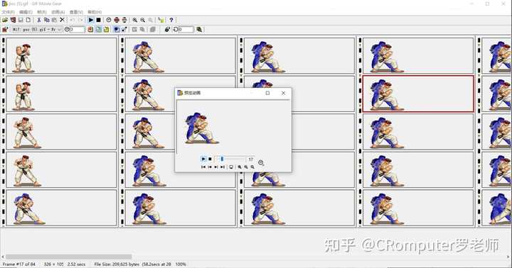This screenshot has width=512, height=268.
Task: Click the monitor icon in the preview window
Action: click(231, 167)
